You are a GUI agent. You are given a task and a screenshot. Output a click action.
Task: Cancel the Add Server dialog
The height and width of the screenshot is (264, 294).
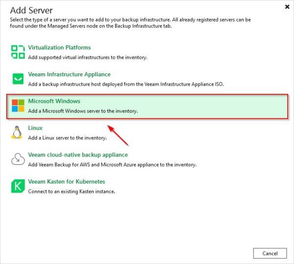click(x=270, y=253)
